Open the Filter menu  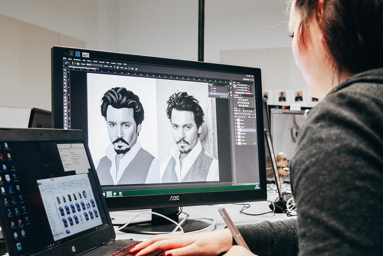point(107,62)
